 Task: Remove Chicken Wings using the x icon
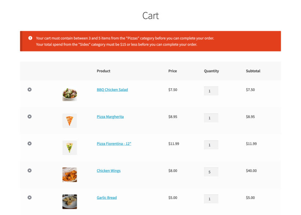[x=29, y=170]
